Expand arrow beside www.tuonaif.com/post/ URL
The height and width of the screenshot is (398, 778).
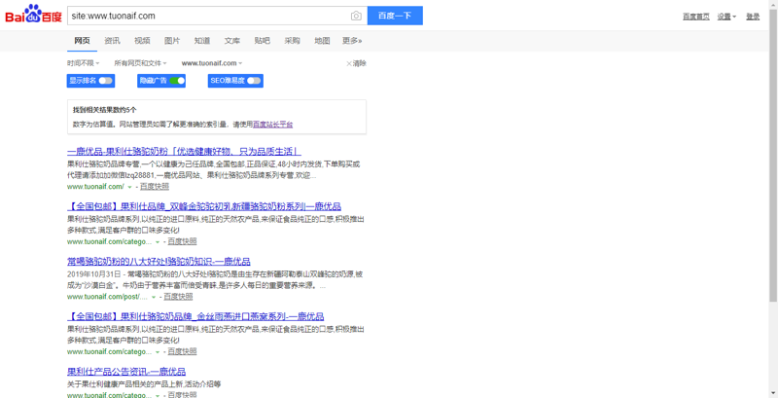[154, 297]
